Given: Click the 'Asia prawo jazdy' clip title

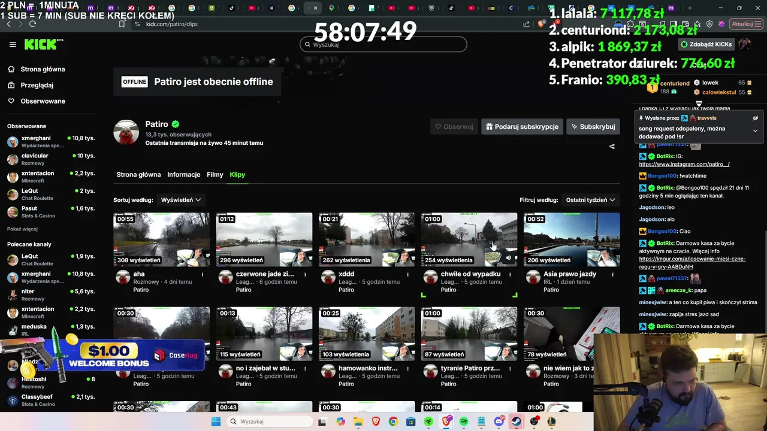Looking at the screenshot, I should click(569, 274).
